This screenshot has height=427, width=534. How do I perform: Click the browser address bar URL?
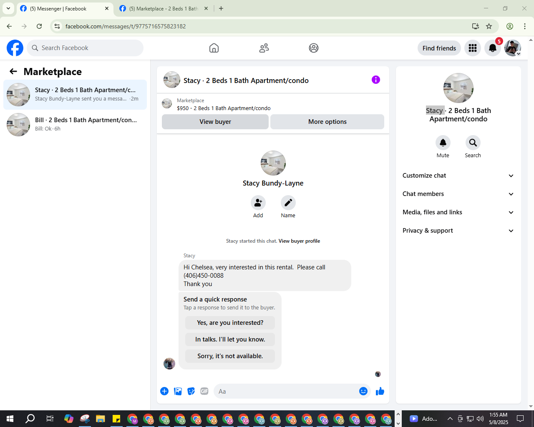pos(126,26)
